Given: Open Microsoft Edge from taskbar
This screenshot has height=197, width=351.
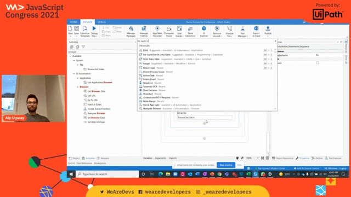Looking at the screenshot, I should pos(161,174).
